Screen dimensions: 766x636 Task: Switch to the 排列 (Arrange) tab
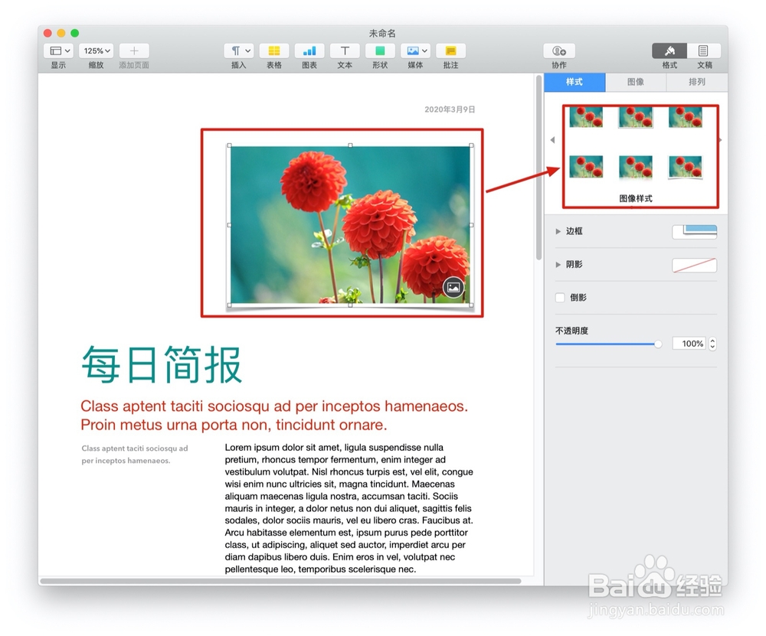coord(697,82)
